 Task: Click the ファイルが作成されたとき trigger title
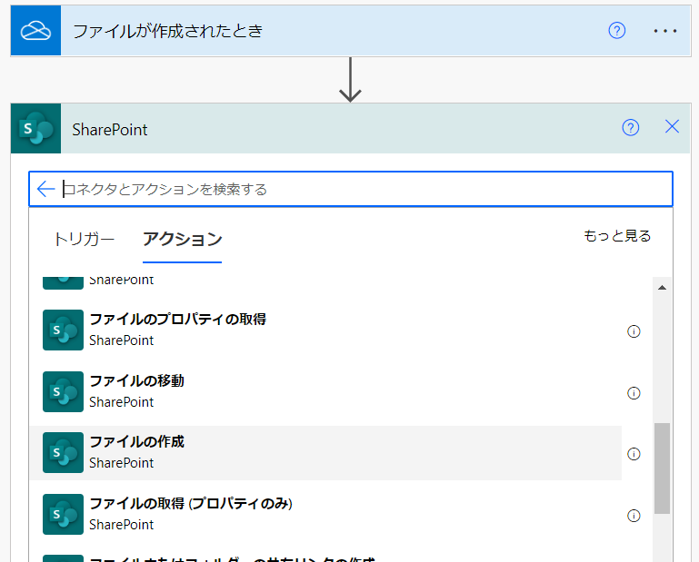167,31
